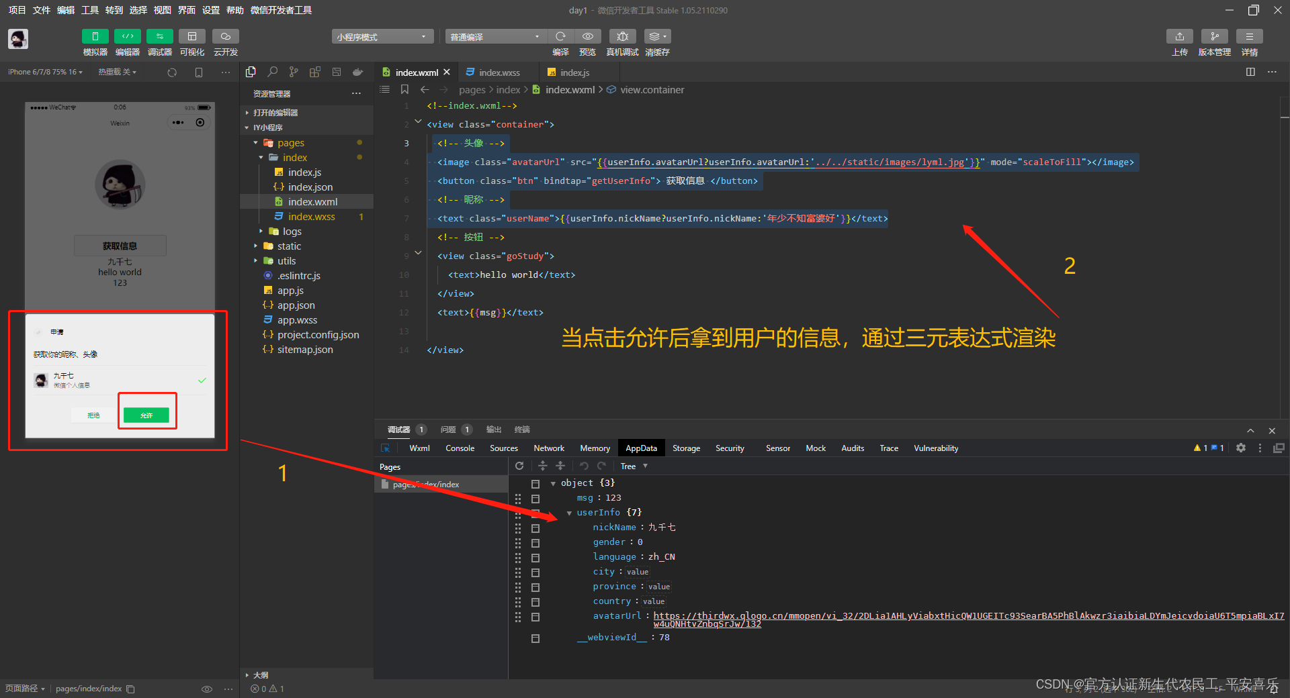The width and height of the screenshot is (1290, 698).
Task: Open the Details panel icon
Action: [x=1249, y=36]
